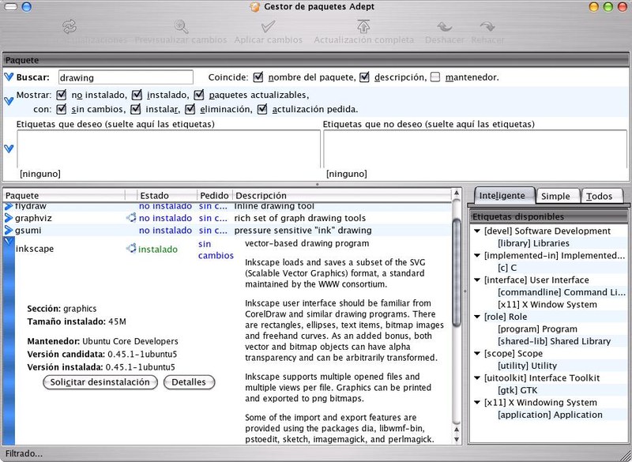632x462 pixels.
Task: Click the Deshacer undo arrow
Action: tap(444, 27)
